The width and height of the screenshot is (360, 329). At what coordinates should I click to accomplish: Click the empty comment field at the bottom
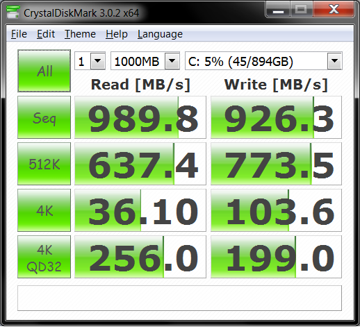pos(179,298)
